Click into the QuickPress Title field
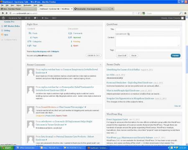 [x=148, y=29]
